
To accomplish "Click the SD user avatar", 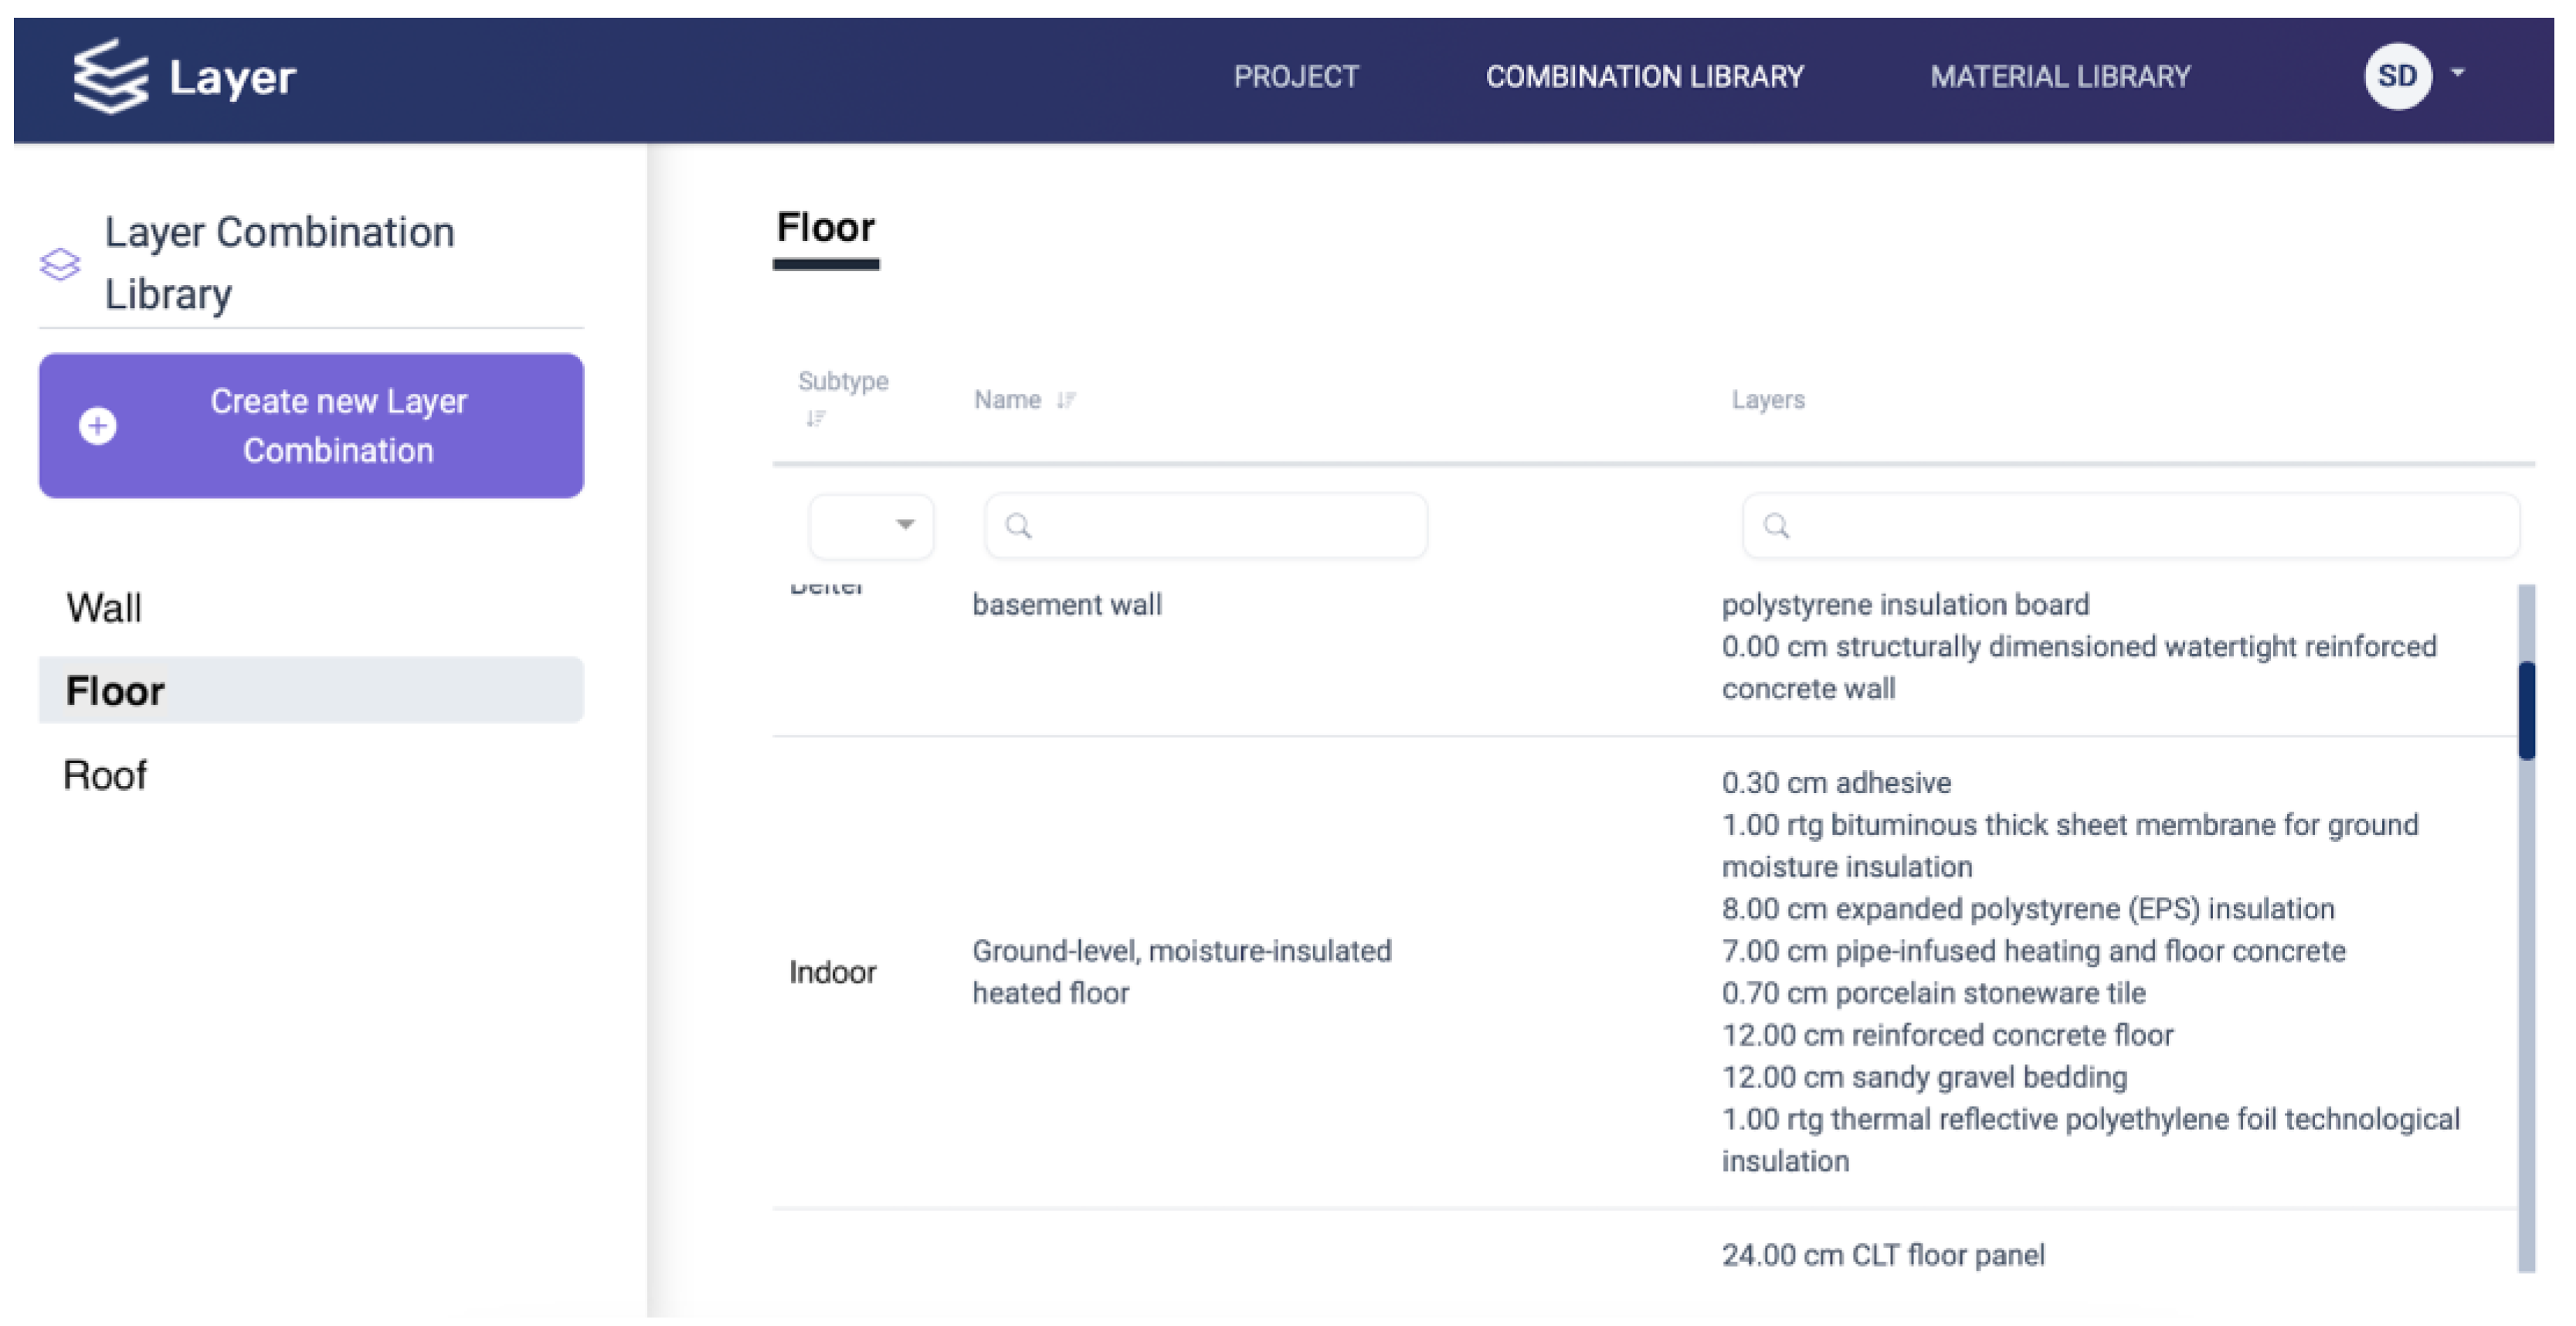I will 2396,76.
